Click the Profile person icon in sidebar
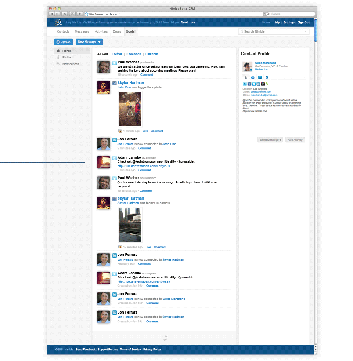This screenshot has width=353, height=361. tap(58, 57)
